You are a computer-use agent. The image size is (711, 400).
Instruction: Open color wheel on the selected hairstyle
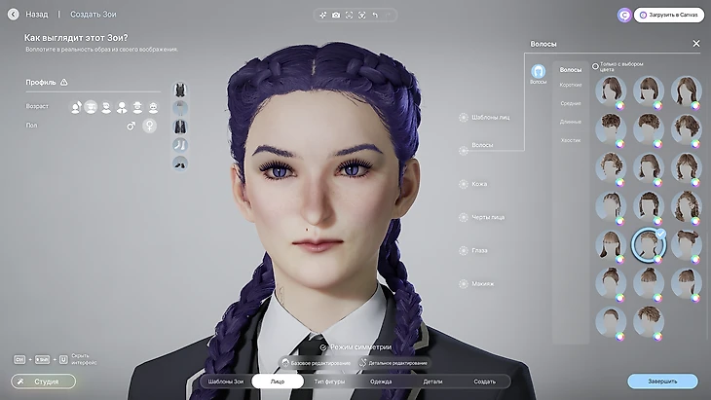(657, 260)
